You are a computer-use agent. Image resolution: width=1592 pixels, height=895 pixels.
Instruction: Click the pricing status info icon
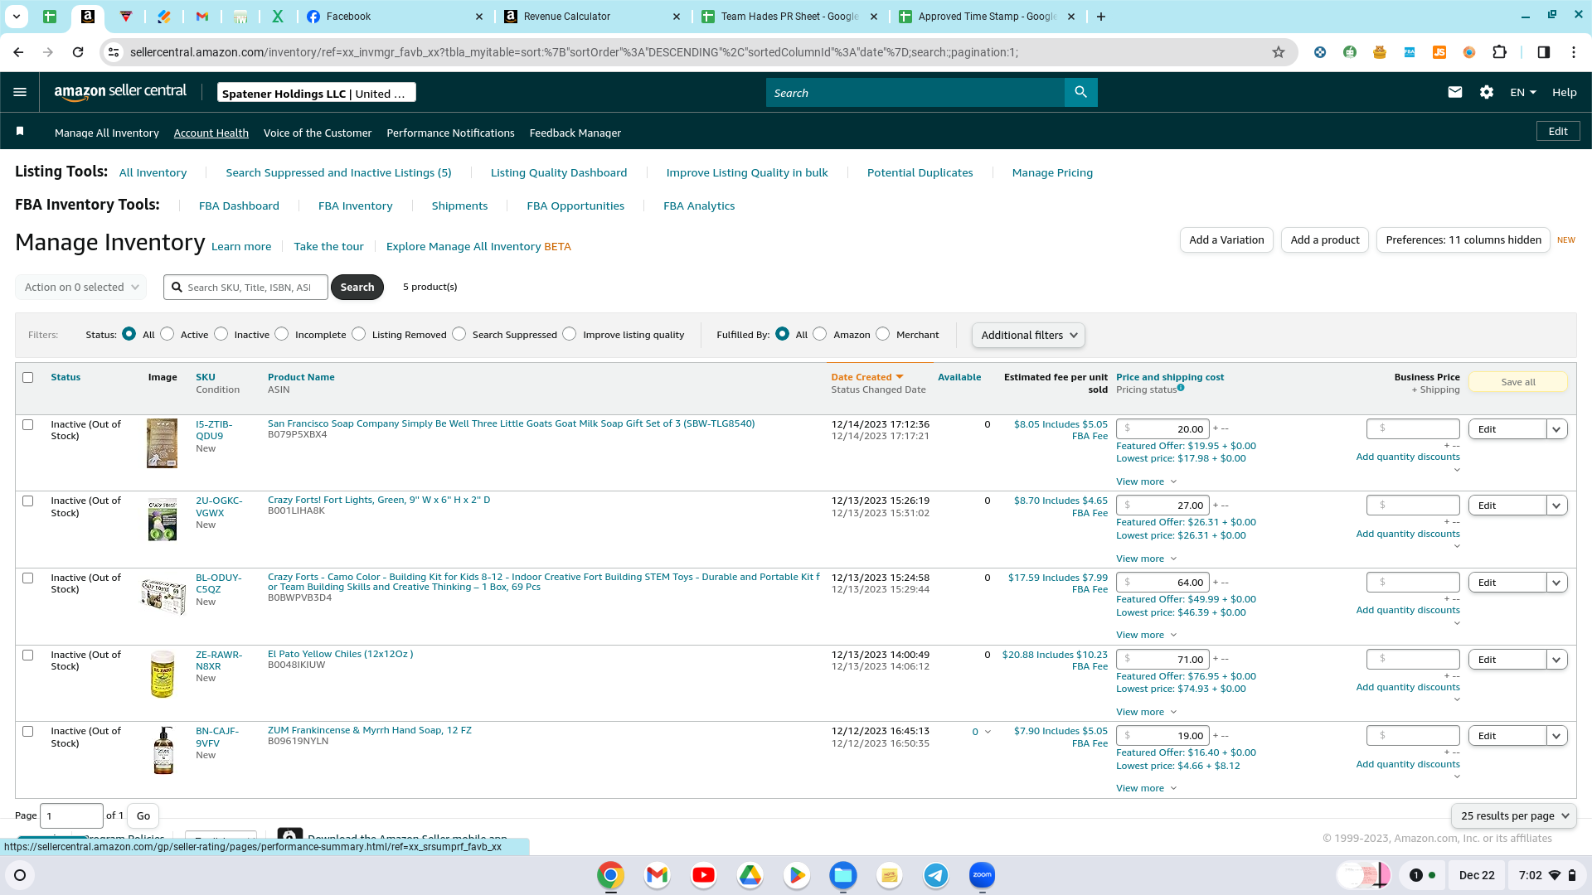1181,388
